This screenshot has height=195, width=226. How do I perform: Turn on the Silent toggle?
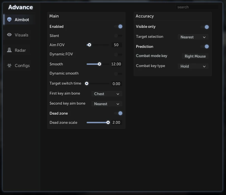pos(118,36)
